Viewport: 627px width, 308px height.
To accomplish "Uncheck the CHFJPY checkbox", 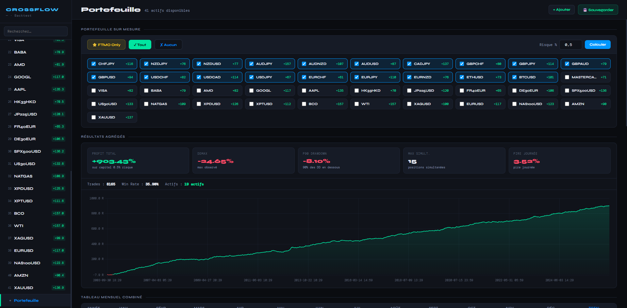I will [94, 64].
